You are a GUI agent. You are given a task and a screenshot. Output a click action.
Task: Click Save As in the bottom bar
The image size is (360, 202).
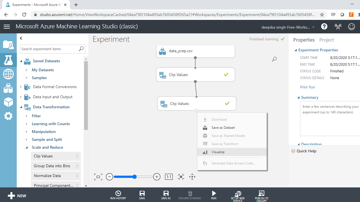click(x=166, y=195)
